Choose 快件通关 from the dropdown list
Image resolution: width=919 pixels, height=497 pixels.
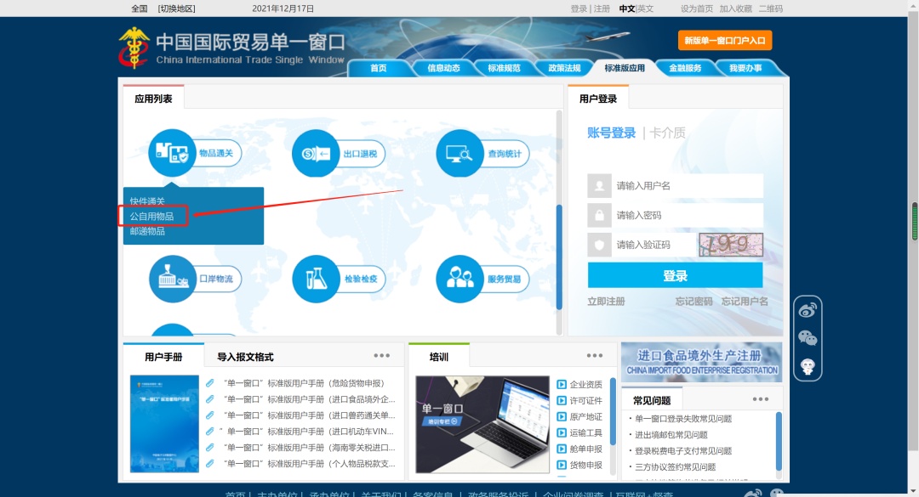click(x=147, y=201)
